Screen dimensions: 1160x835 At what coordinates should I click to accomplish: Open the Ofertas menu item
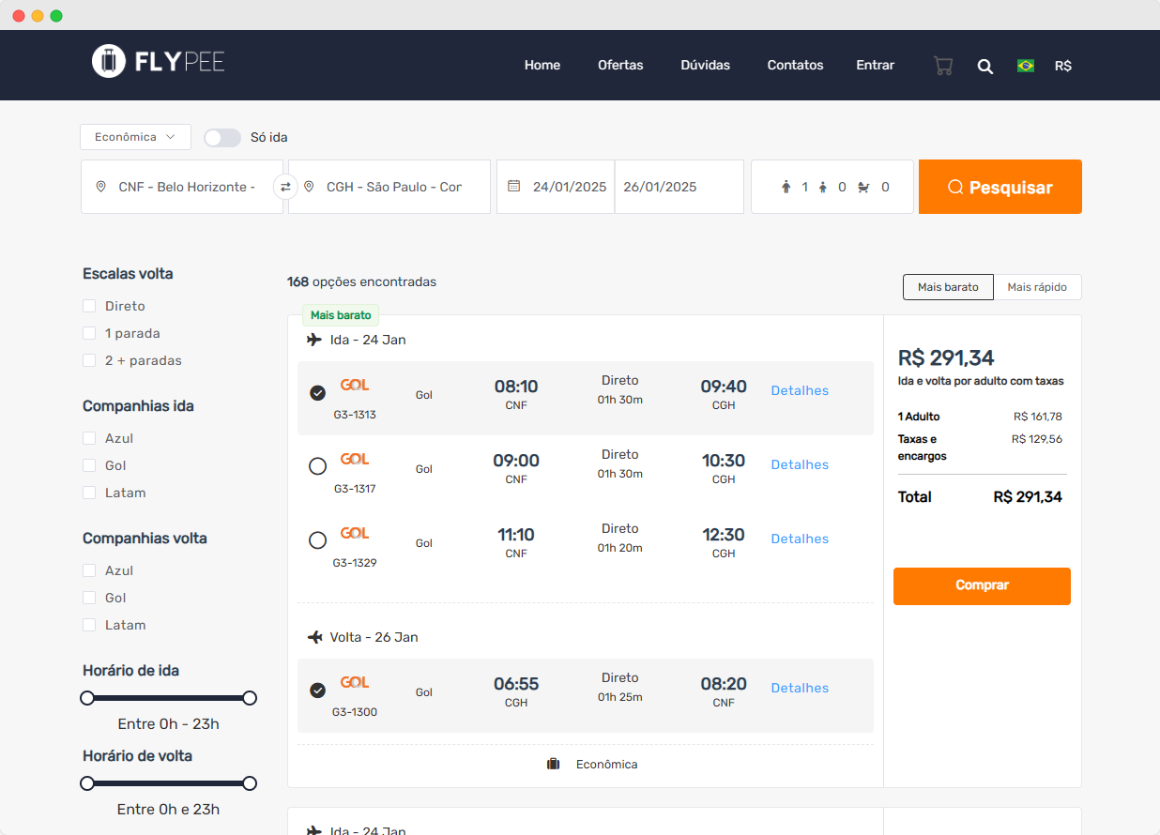point(620,65)
